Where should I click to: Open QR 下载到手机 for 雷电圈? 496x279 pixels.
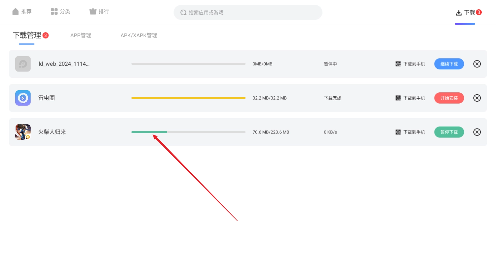click(x=410, y=98)
